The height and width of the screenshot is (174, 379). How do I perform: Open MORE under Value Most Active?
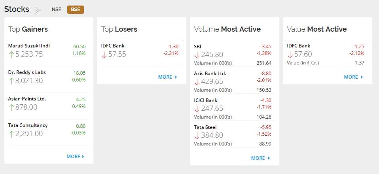click(353, 77)
